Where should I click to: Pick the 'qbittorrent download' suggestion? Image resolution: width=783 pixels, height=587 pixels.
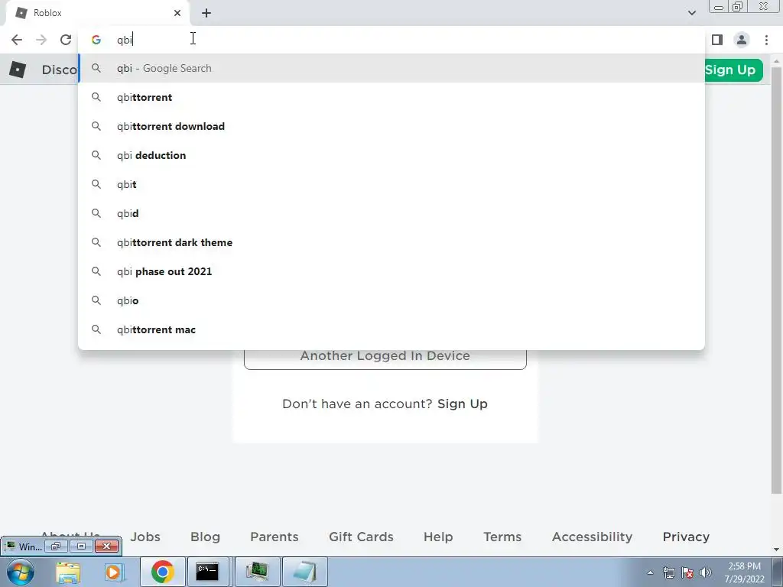coord(391,126)
